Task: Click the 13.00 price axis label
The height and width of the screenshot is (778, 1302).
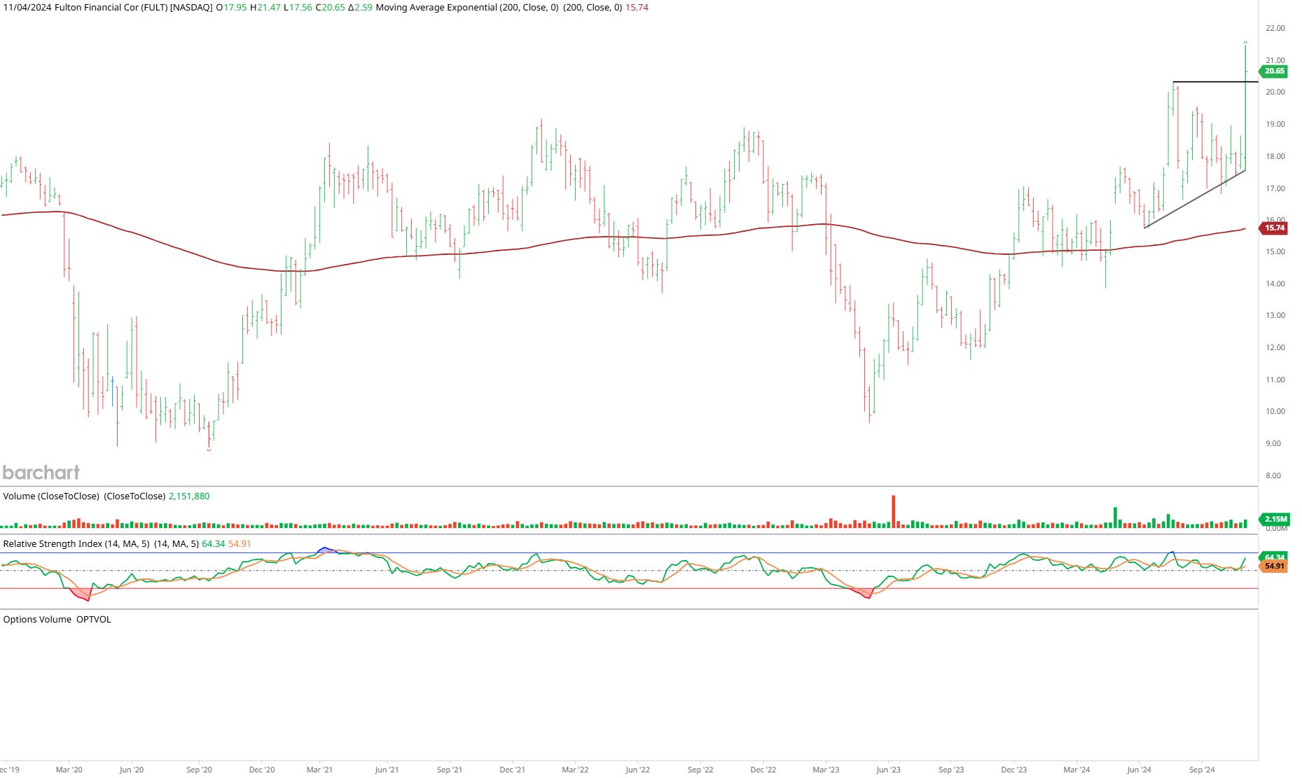Action: pyautogui.click(x=1275, y=315)
